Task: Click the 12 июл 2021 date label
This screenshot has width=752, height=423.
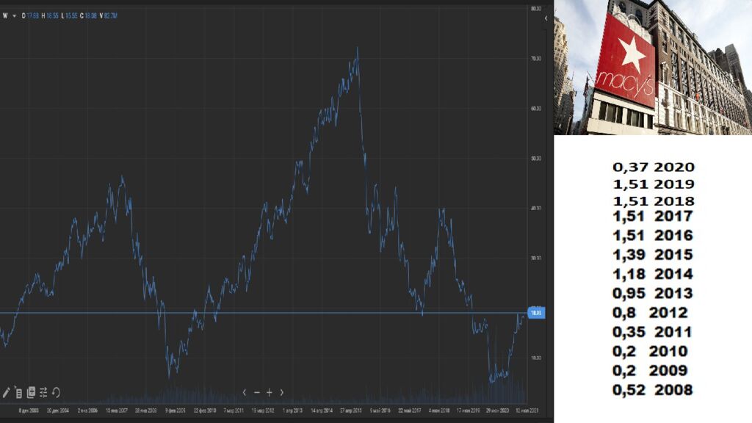Action: (x=529, y=411)
